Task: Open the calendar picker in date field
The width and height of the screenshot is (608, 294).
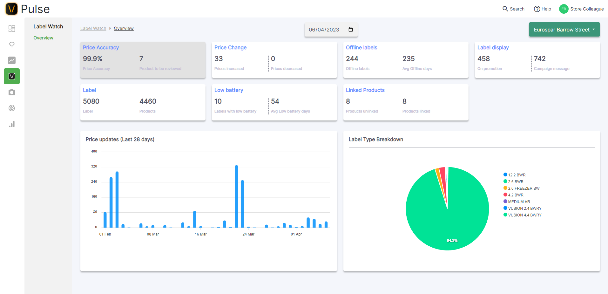Action: point(351,30)
